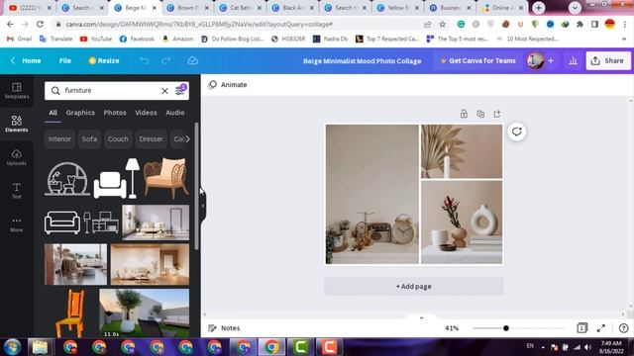Click the elements panel scrollbar
The height and width of the screenshot is (356, 634).
point(196,186)
